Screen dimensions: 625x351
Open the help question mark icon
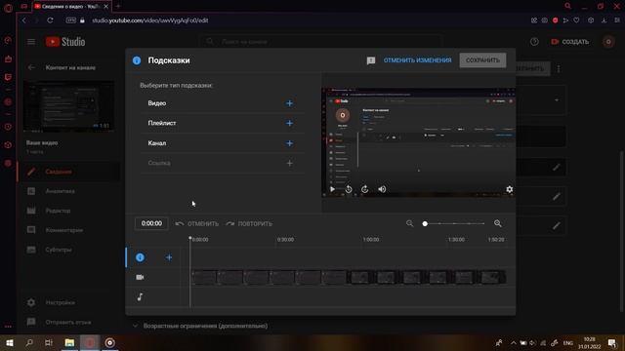[534, 42]
